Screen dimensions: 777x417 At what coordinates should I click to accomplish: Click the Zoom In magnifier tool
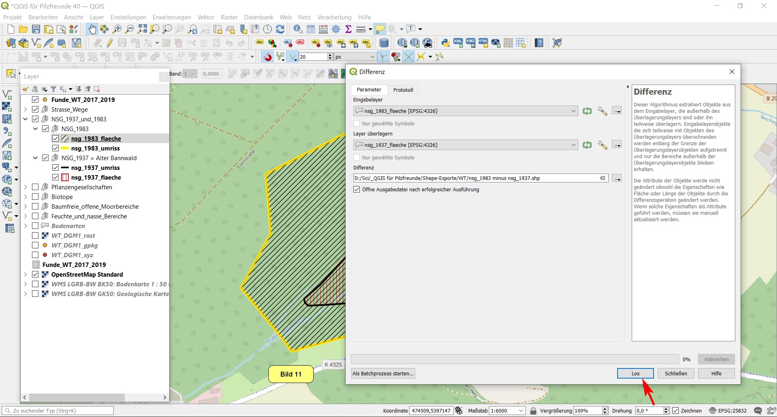pyautogui.click(x=117, y=29)
